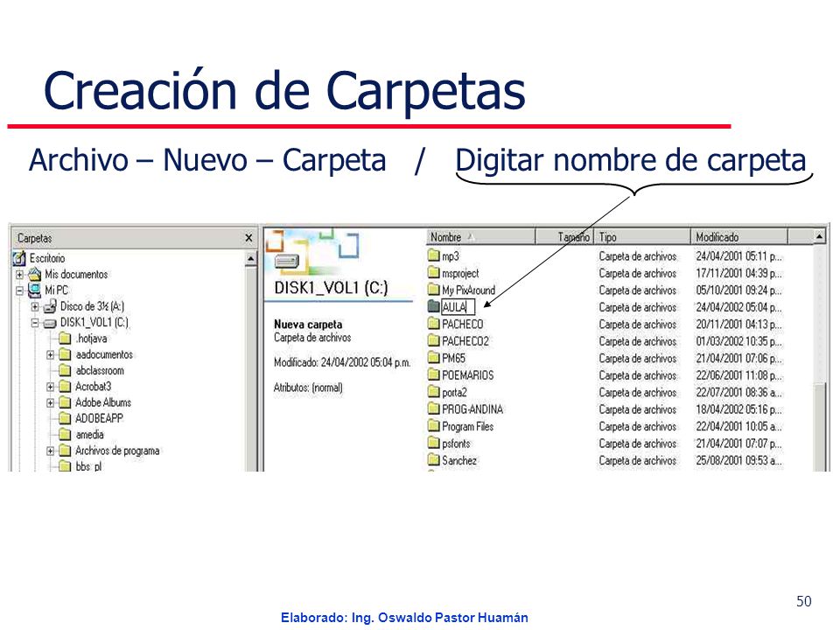This screenshot has height=630, width=840.
Task: Expand the Mis documentos node
Action: pos(19,275)
